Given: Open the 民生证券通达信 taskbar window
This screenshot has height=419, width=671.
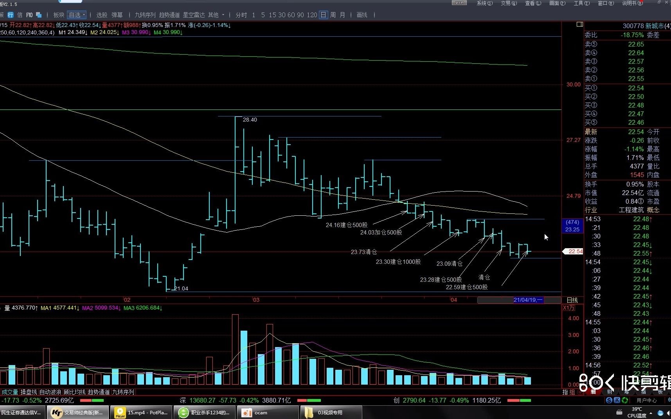Looking at the screenshot, I should click(x=23, y=412).
